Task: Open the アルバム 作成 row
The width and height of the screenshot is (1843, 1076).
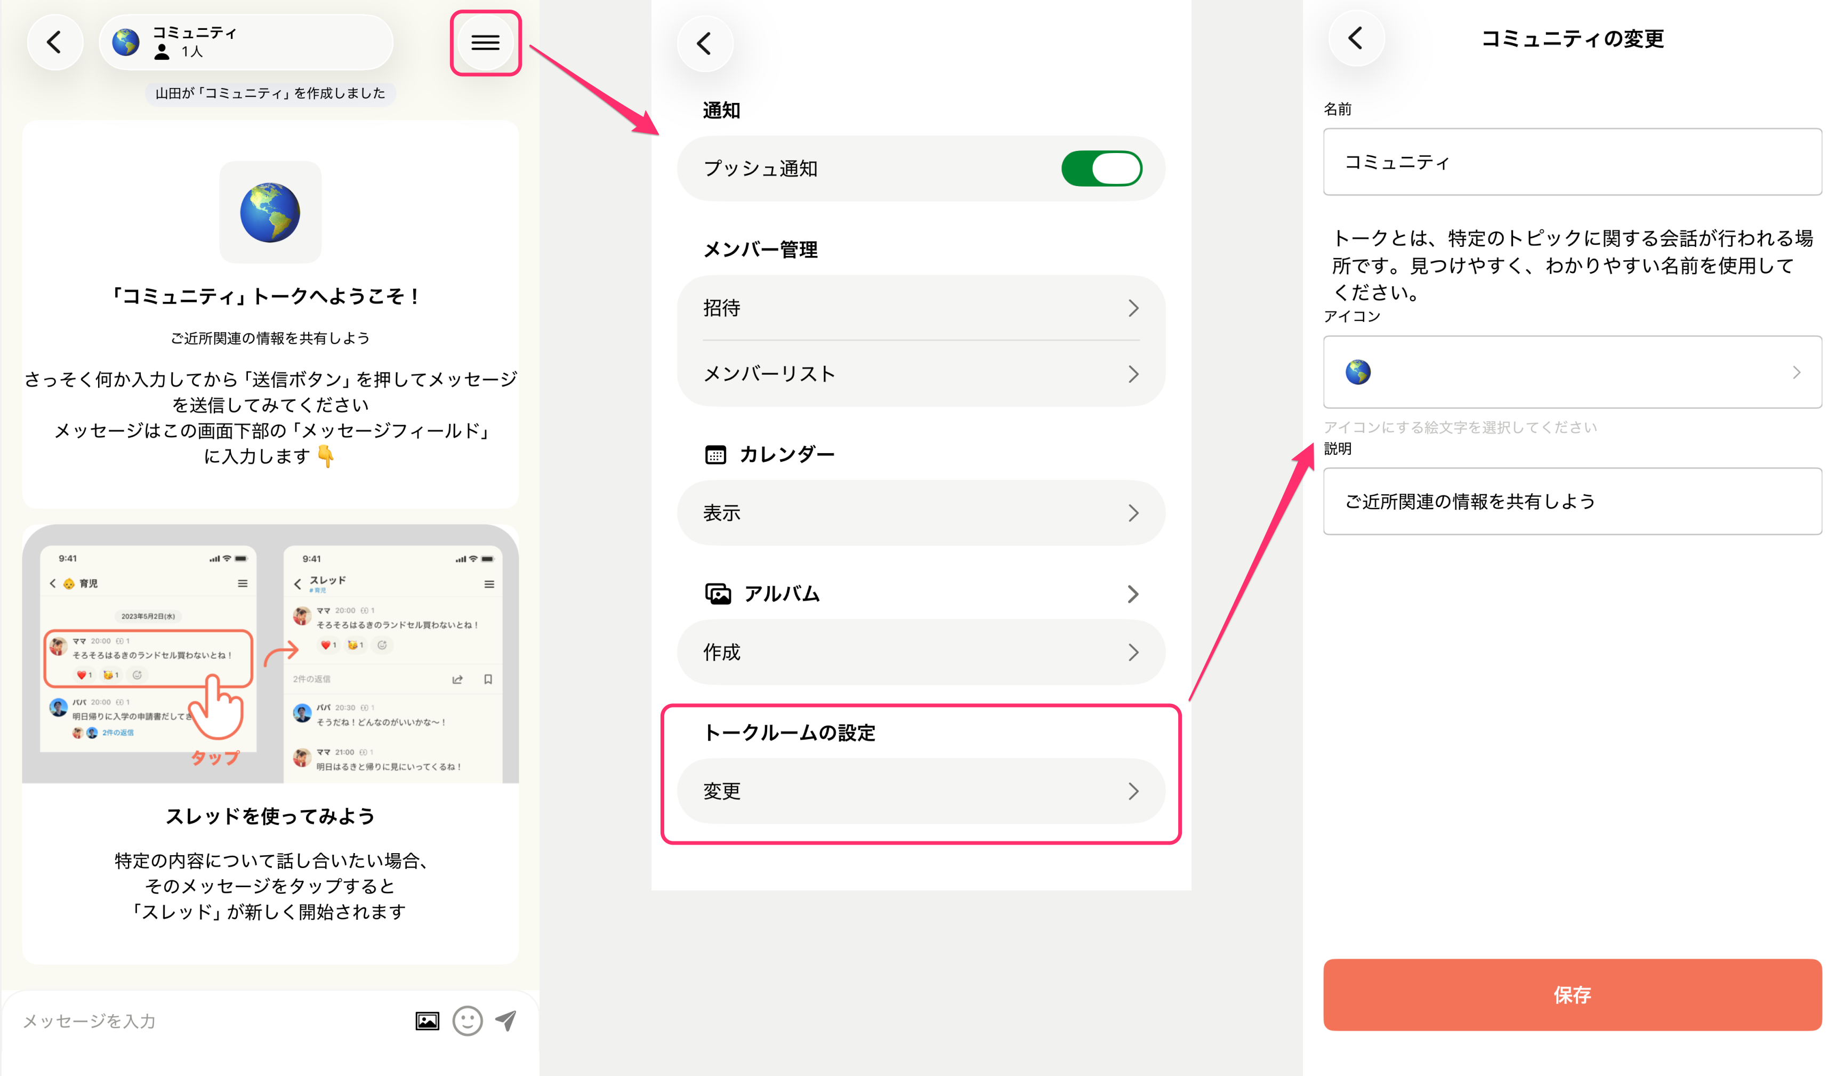Action: (921, 652)
